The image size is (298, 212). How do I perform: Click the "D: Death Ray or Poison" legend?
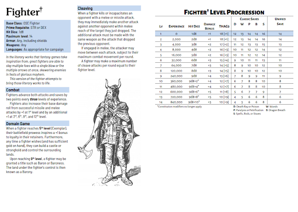(246, 106)
